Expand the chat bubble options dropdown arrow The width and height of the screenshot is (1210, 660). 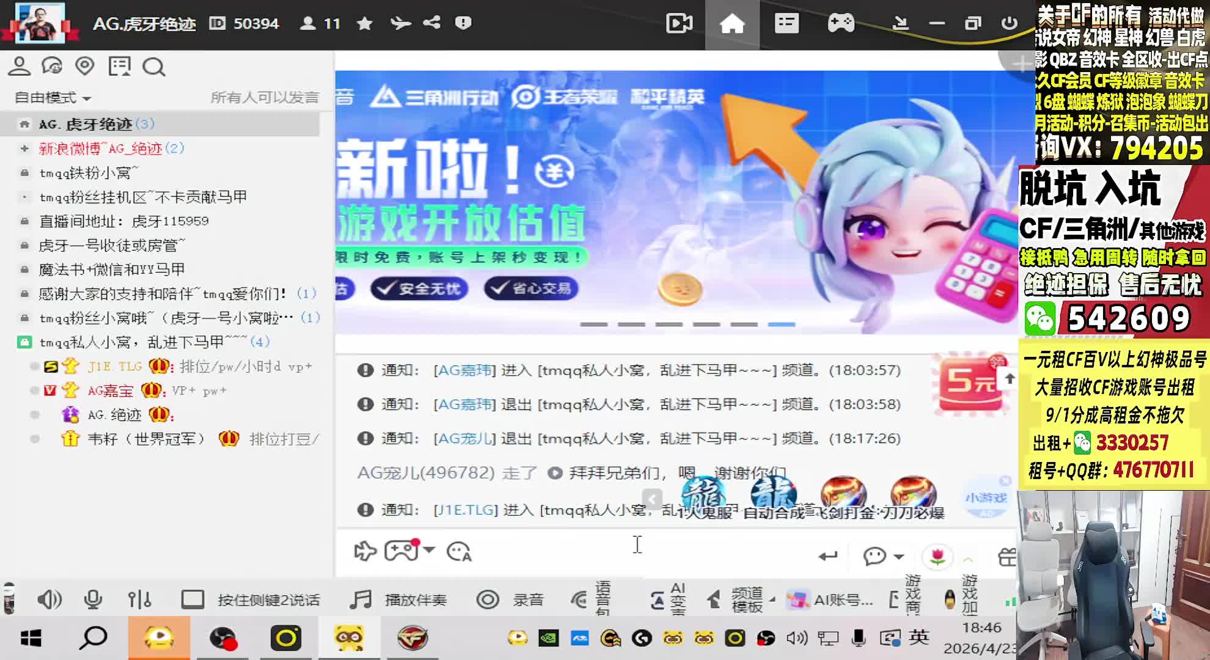(x=899, y=556)
